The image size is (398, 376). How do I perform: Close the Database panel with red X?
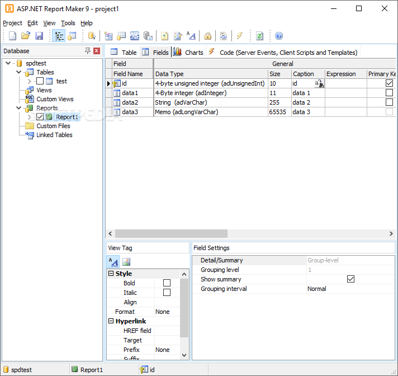[97, 51]
